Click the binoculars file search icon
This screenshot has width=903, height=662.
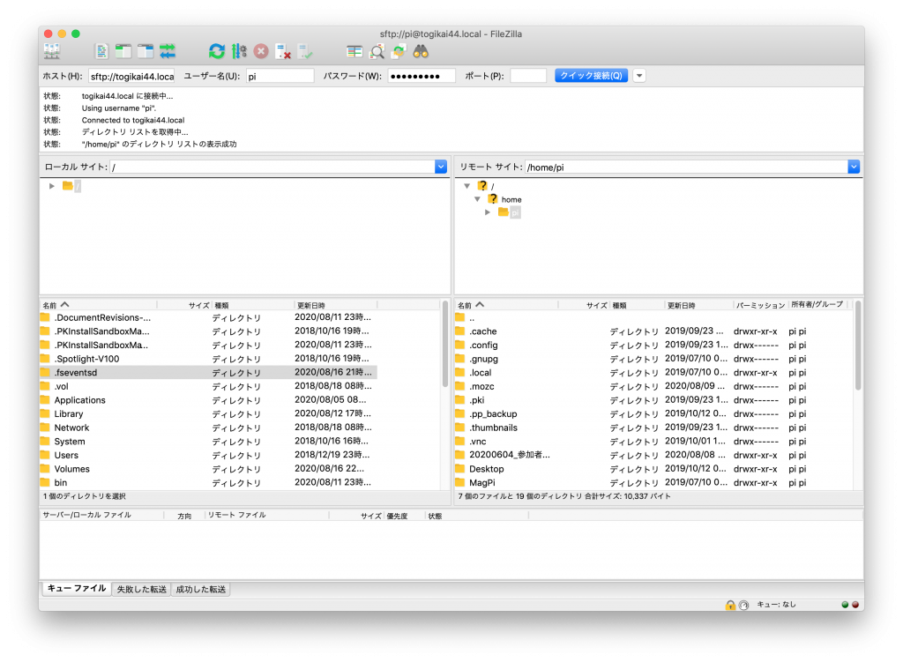[x=421, y=51]
